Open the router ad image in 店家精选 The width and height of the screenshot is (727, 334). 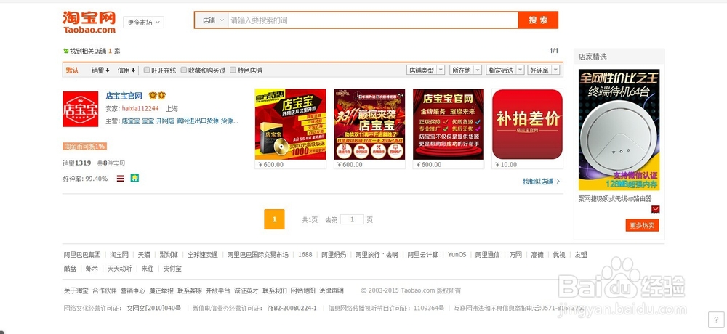(x=619, y=130)
